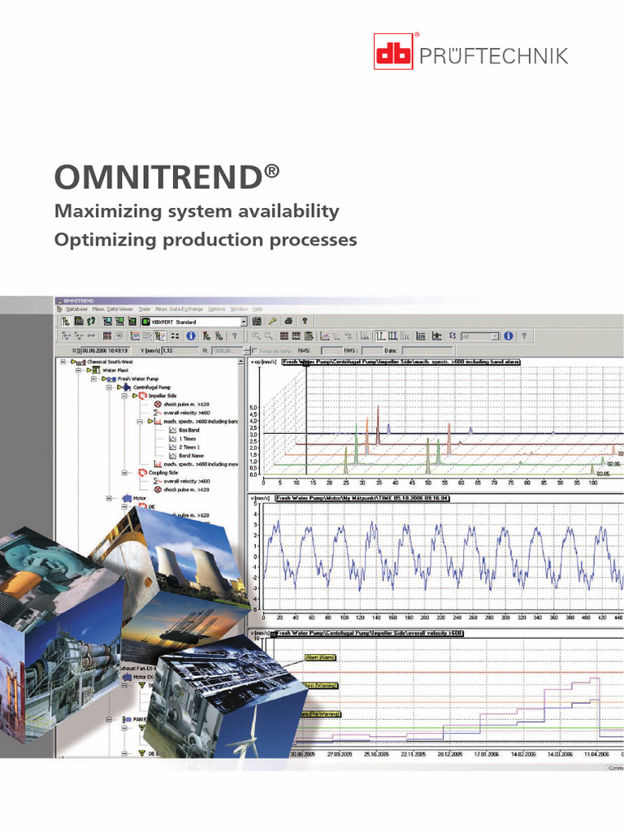Click the zoom in magnifier icon
The width and height of the screenshot is (624, 832).
click(x=256, y=336)
